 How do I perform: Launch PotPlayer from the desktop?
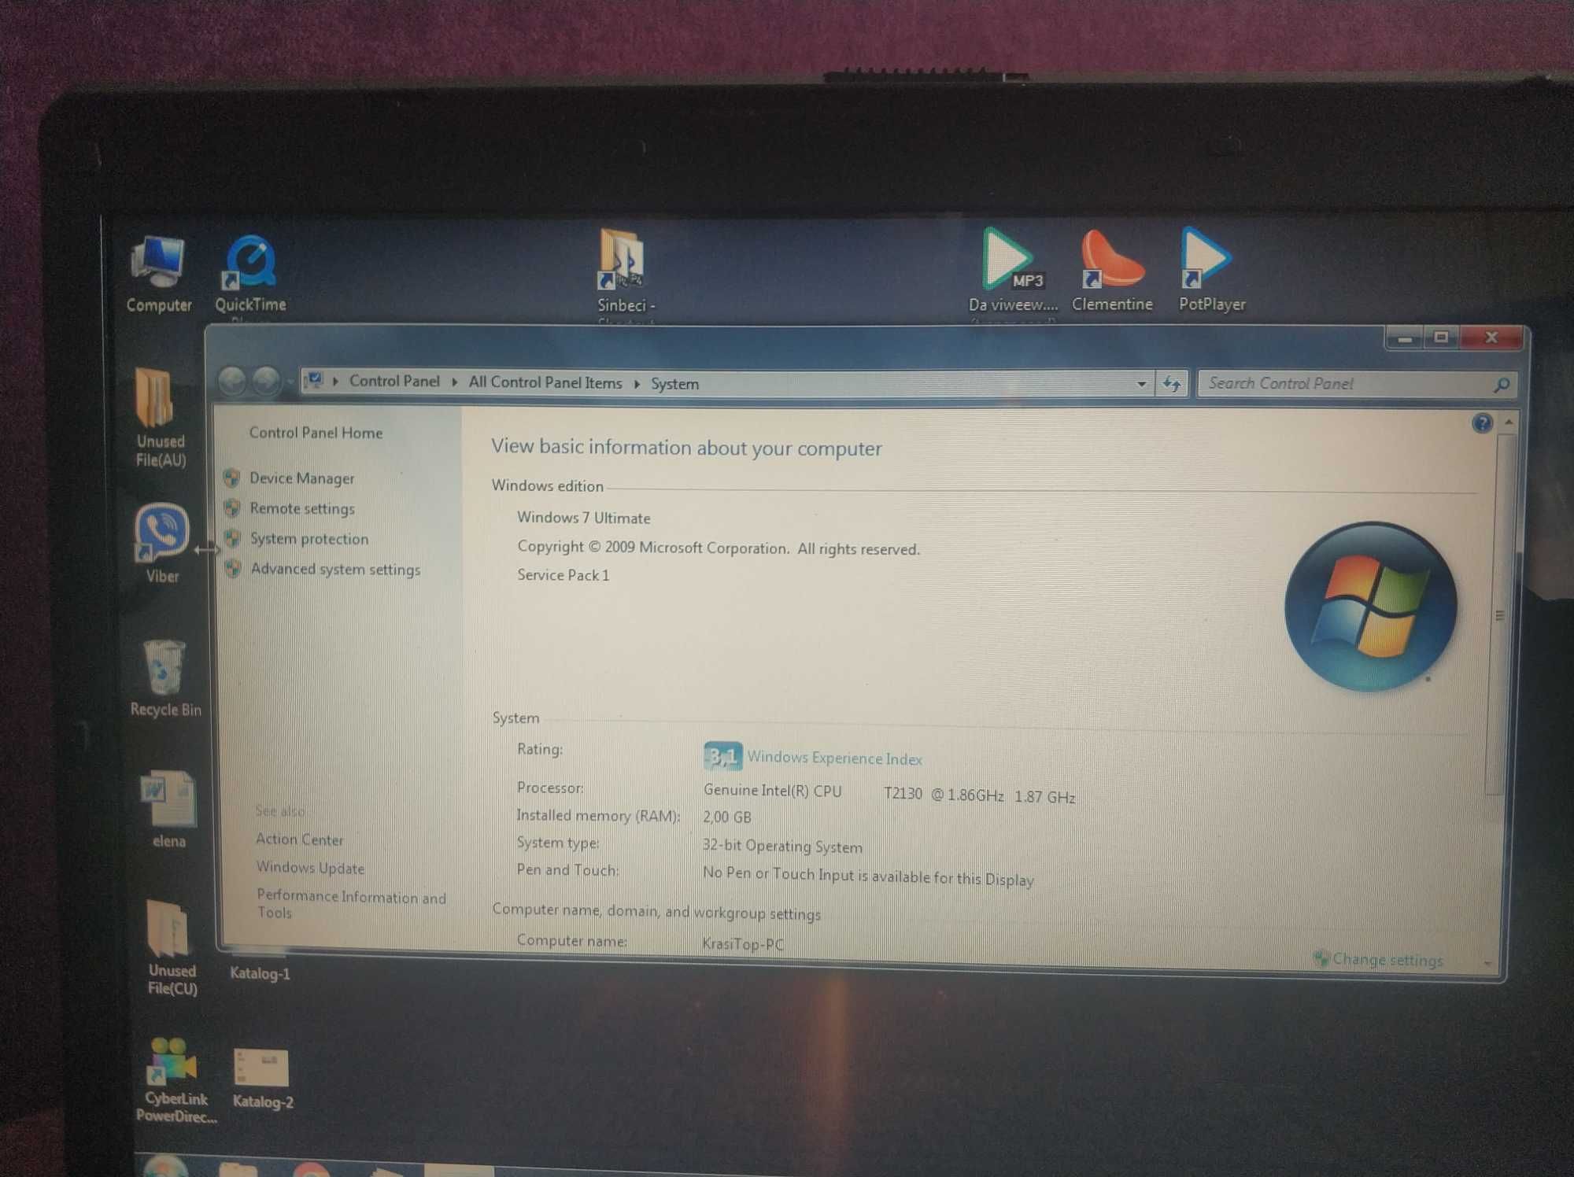coord(1211,269)
